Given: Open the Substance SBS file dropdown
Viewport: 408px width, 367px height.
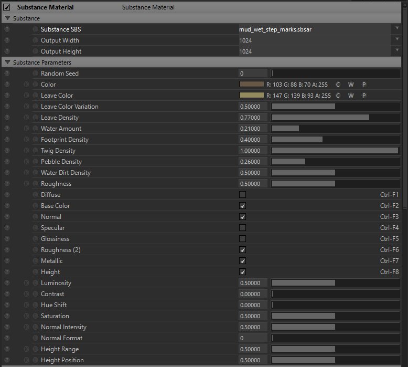Looking at the screenshot, I should (397, 29).
